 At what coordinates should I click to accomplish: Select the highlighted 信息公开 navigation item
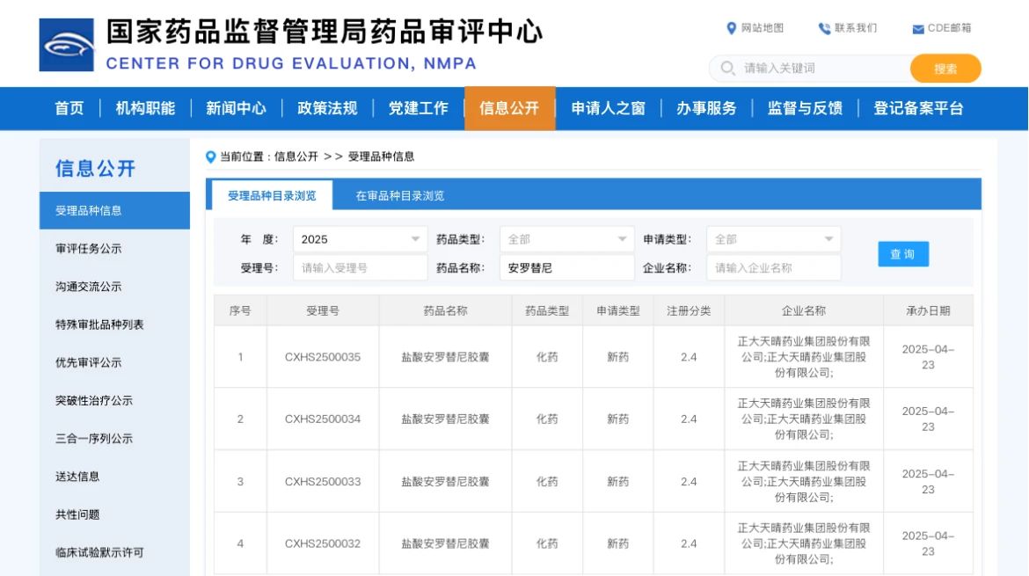tap(509, 108)
